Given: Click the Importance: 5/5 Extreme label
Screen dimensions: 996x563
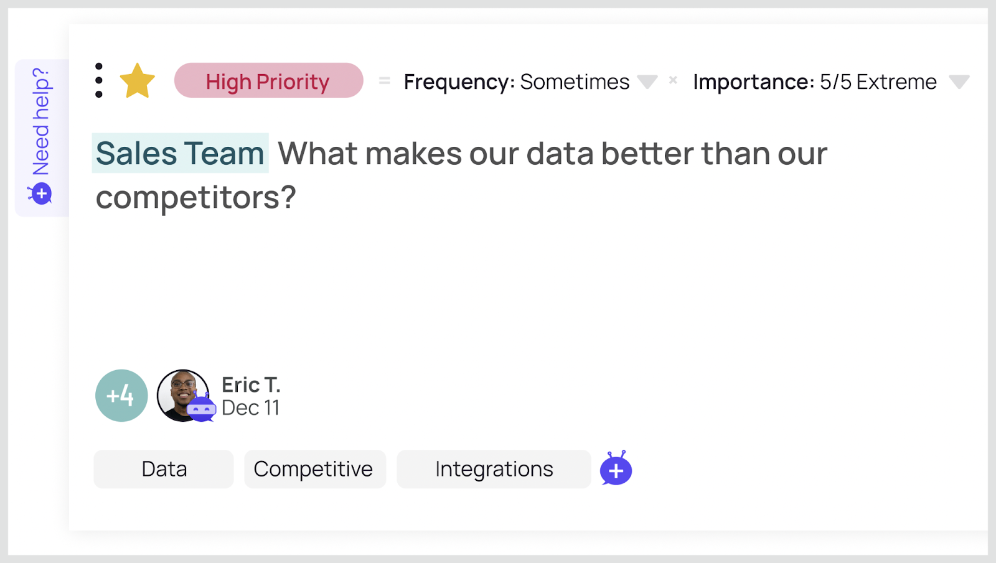Looking at the screenshot, I should [814, 81].
